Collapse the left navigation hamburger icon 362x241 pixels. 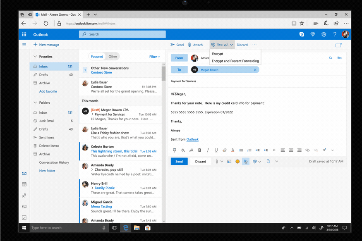click(24, 44)
